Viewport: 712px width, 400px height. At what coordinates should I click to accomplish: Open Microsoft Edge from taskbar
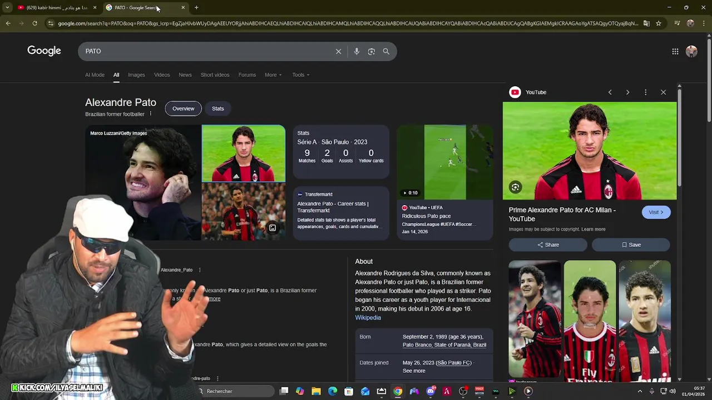click(333, 391)
